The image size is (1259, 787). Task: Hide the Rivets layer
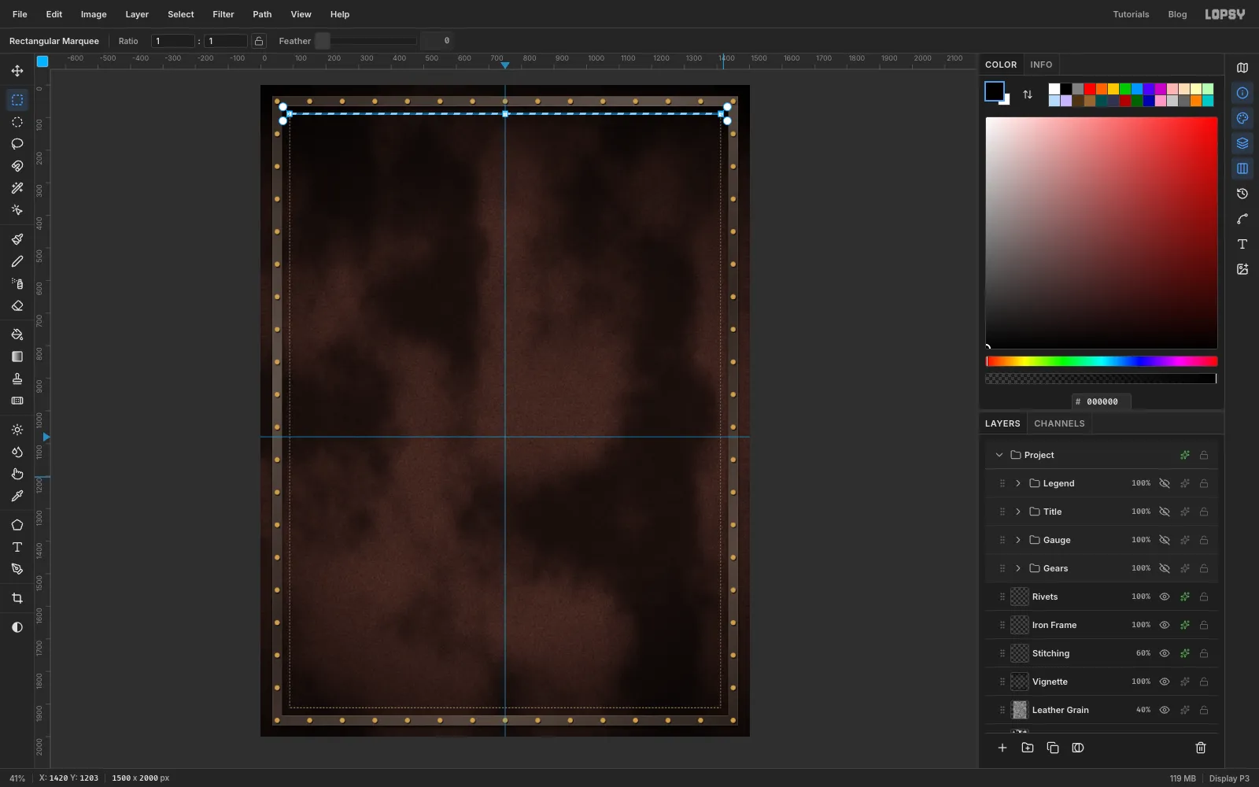point(1165,597)
